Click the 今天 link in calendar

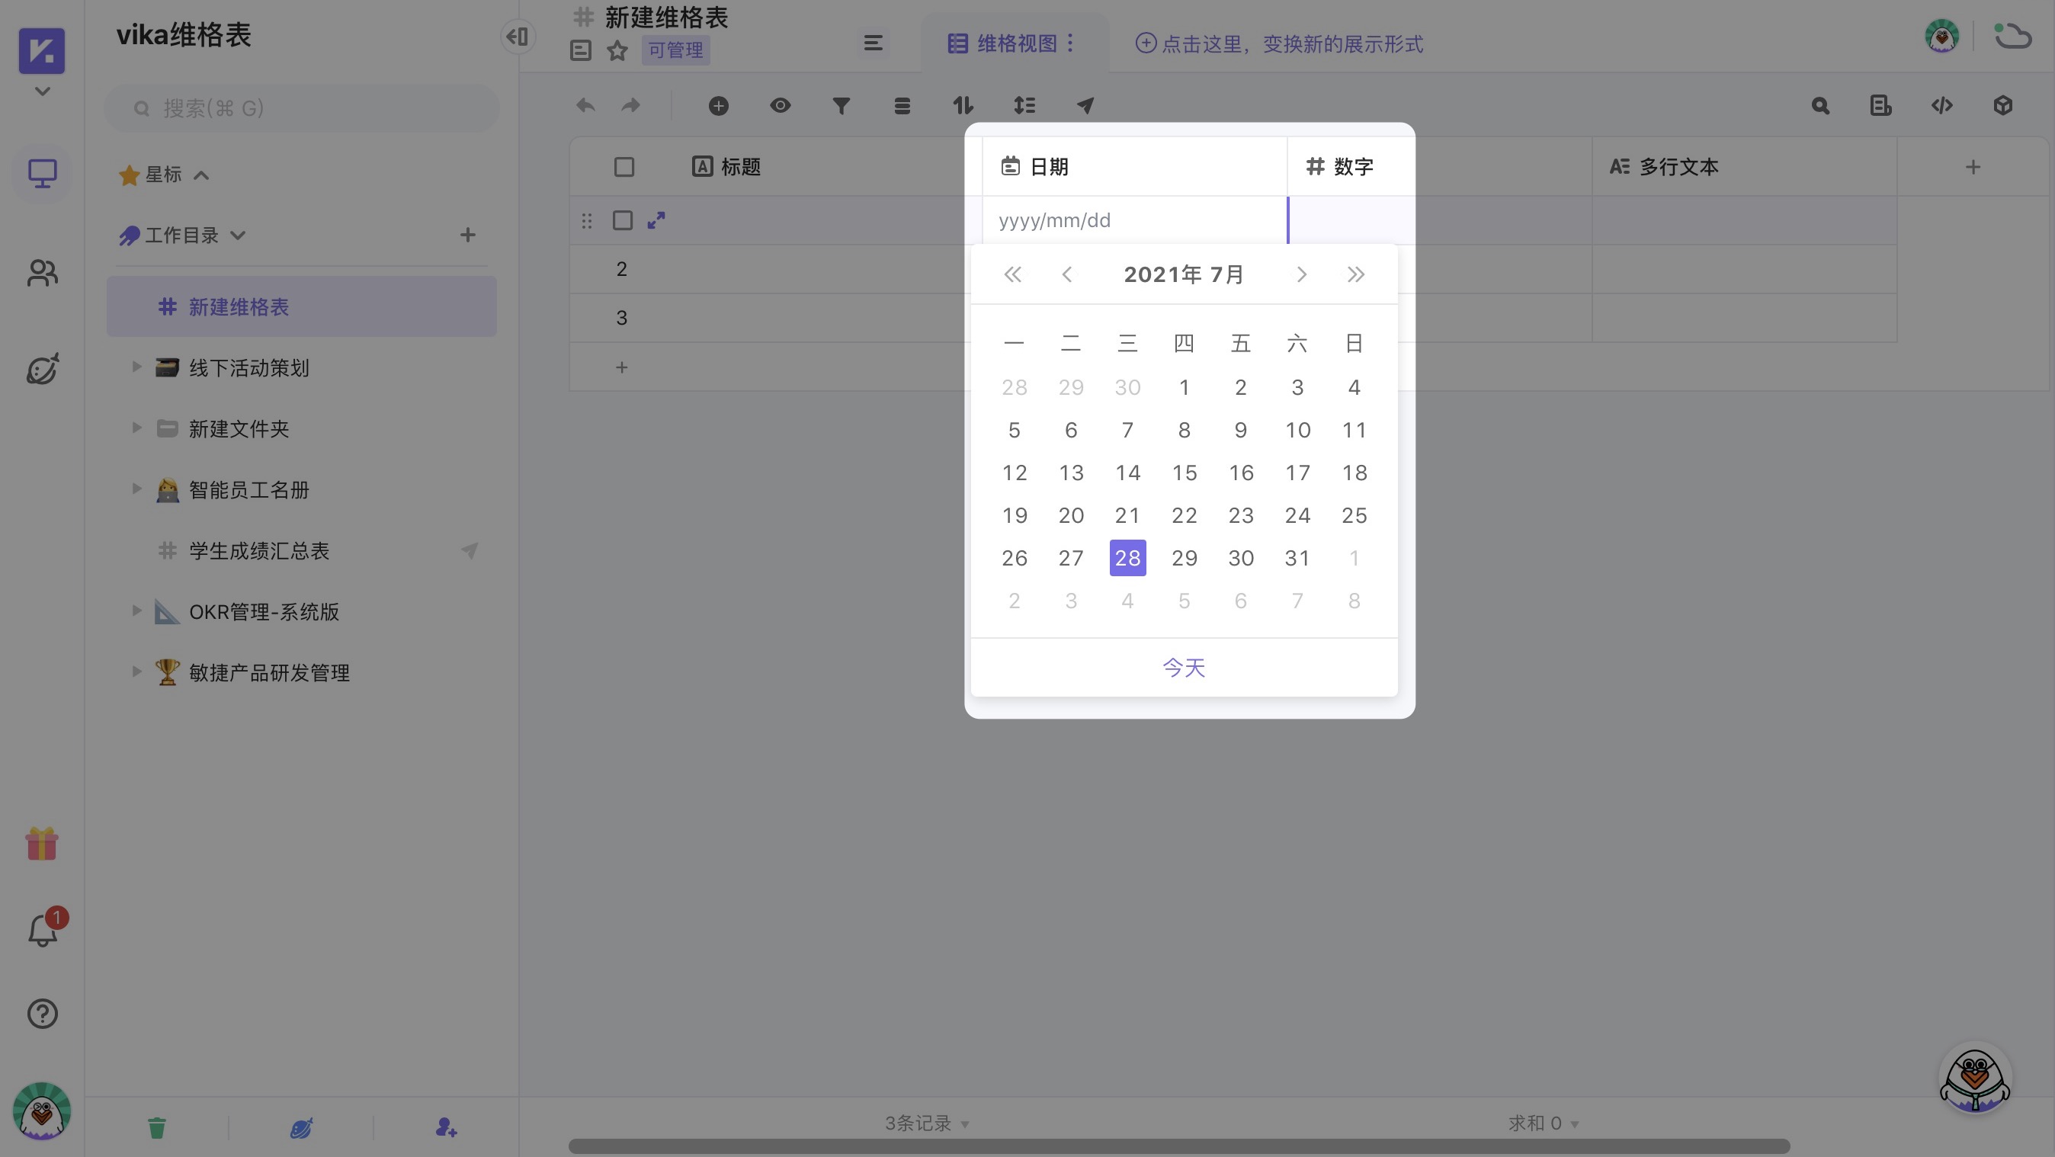[x=1183, y=667]
